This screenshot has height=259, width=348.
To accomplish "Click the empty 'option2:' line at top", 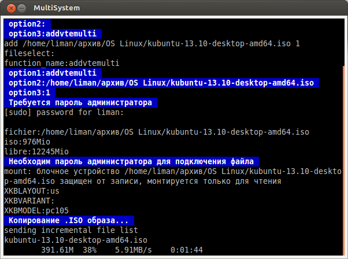I will pos(27,24).
